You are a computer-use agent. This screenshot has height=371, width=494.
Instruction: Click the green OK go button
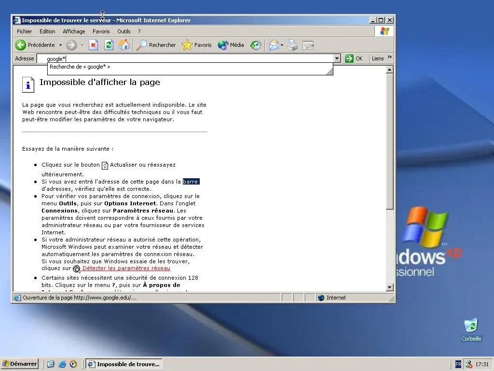point(354,58)
